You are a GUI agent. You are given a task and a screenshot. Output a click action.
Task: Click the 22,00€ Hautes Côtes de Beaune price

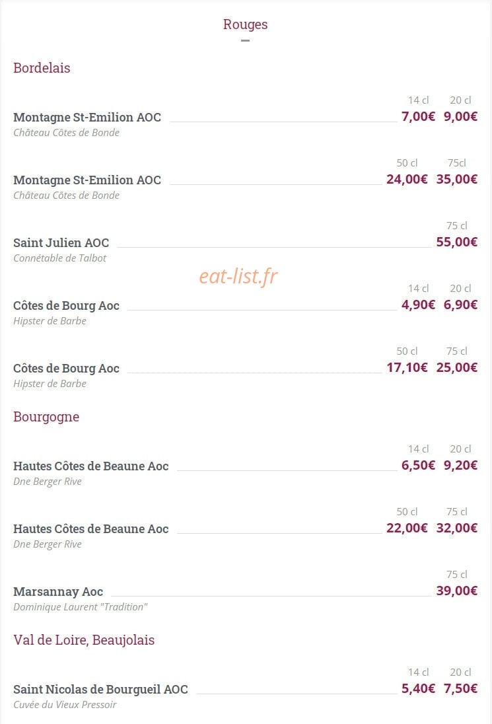tap(407, 528)
